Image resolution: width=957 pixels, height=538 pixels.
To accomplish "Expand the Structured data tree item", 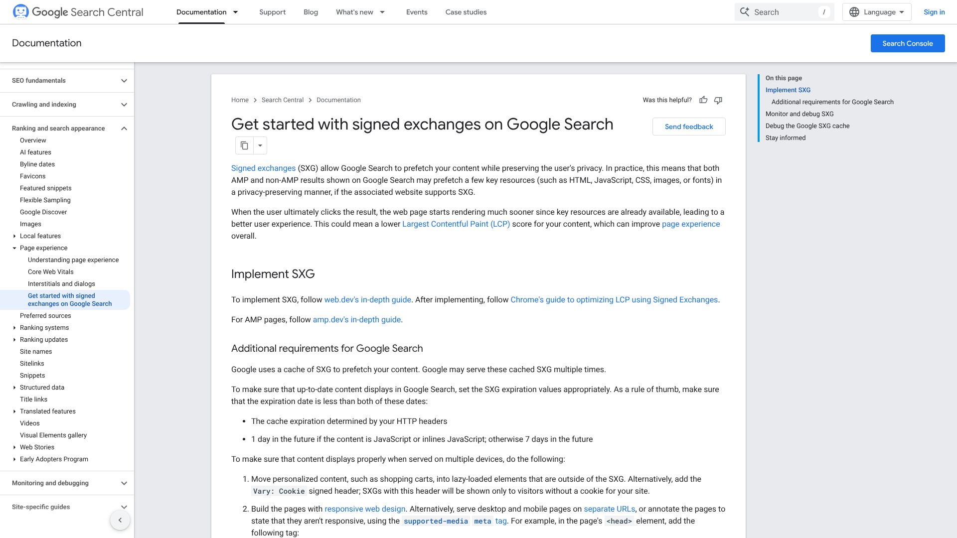I will (14, 388).
